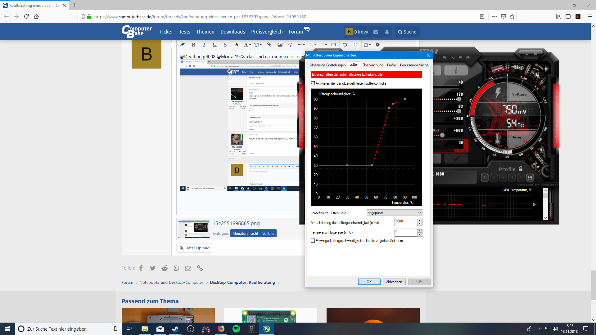Open the 'Preisvergleich' site menu
Image resolution: width=596 pixels, height=335 pixels.
pos(267,32)
